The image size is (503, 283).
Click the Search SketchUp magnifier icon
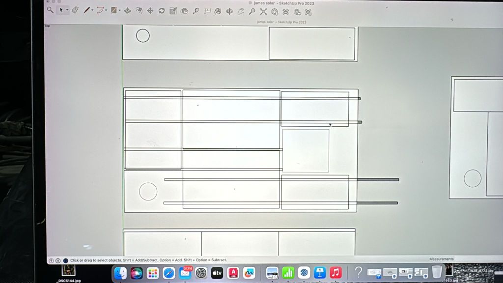[50, 10]
